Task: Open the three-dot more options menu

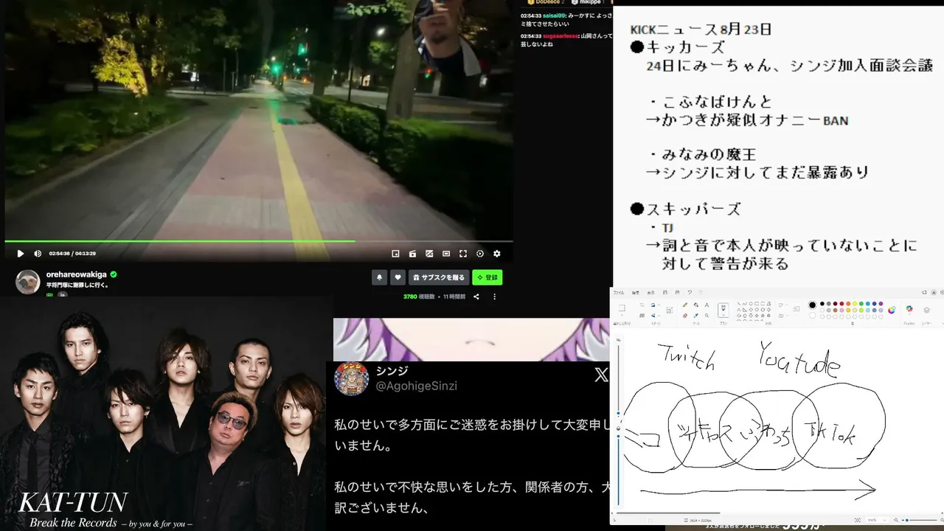Action: (x=495, y=296)
